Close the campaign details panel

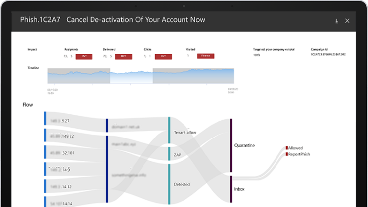click(347, 21)
